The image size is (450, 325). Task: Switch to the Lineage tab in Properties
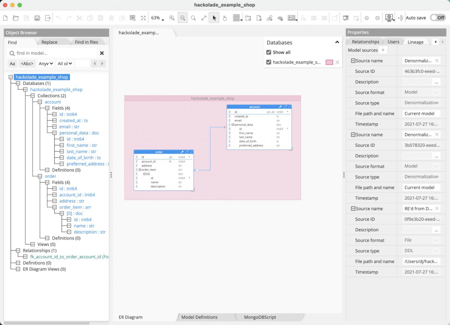[415, 42]
